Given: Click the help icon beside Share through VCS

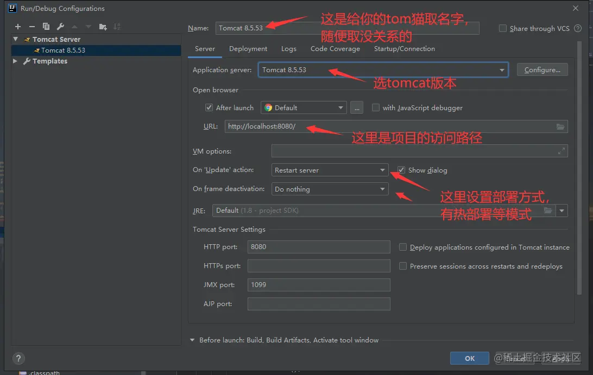Looking at the screenshot, I should coord(578,28).
